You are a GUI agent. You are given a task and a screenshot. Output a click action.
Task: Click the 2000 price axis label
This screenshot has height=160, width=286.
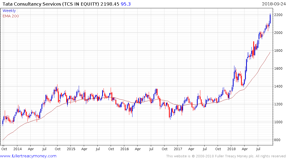[x=278, y=33]
